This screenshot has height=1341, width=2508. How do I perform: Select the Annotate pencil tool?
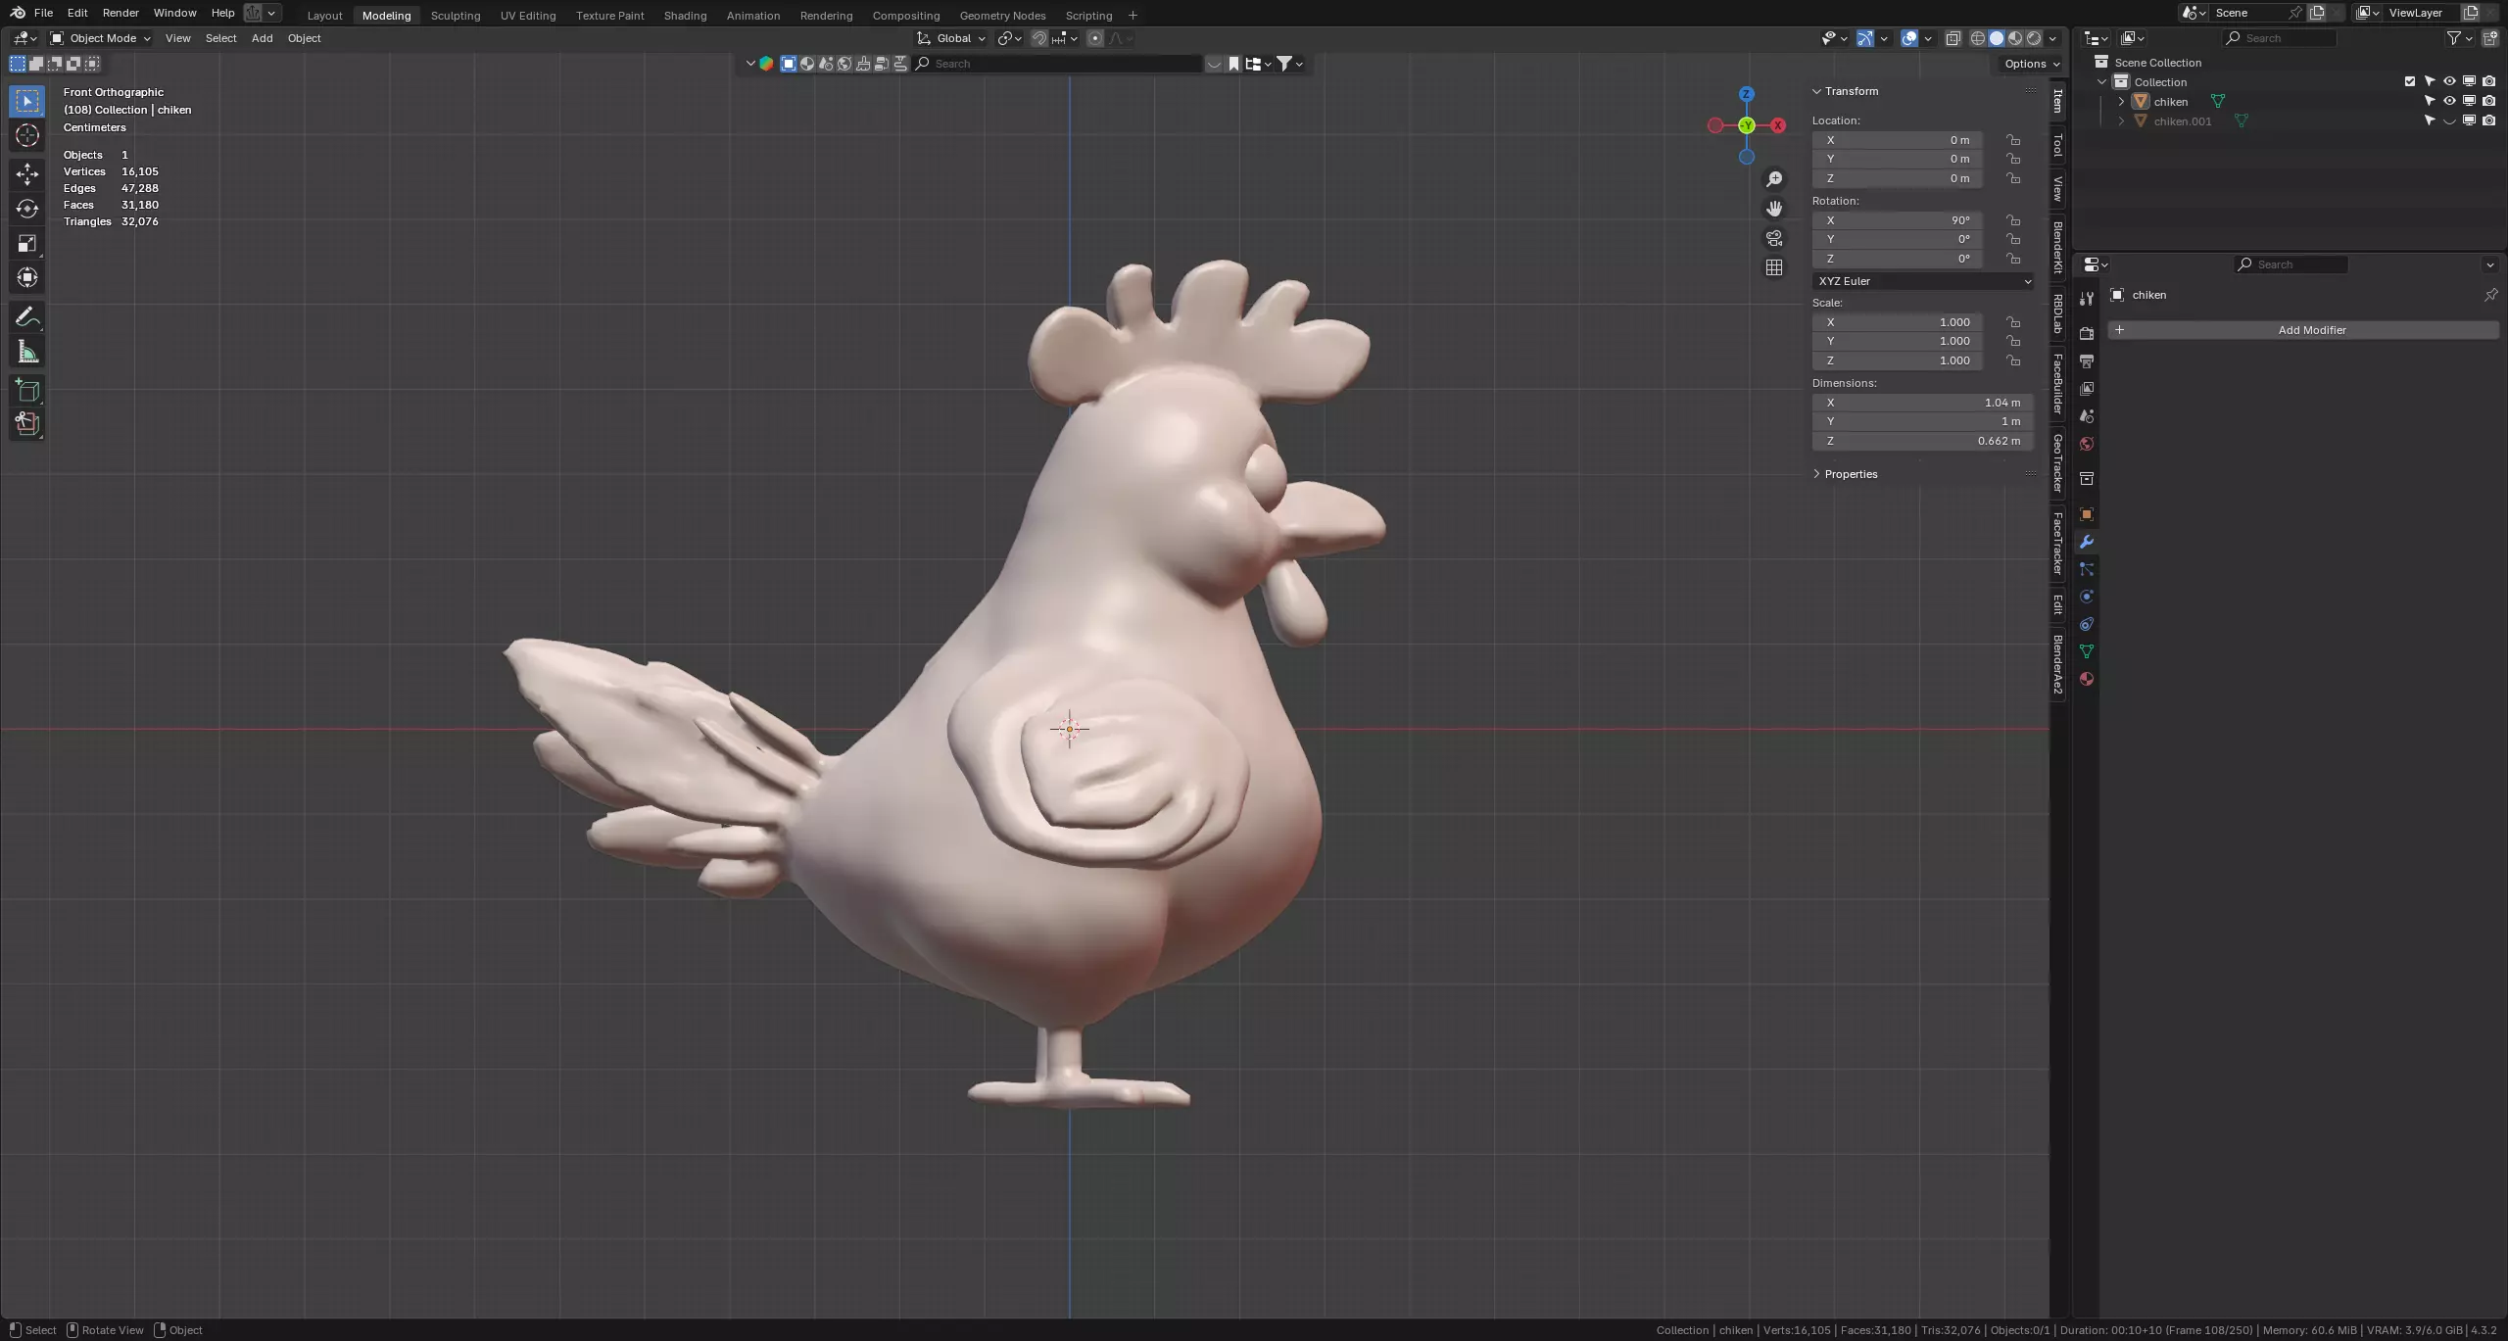click(27, 317)
